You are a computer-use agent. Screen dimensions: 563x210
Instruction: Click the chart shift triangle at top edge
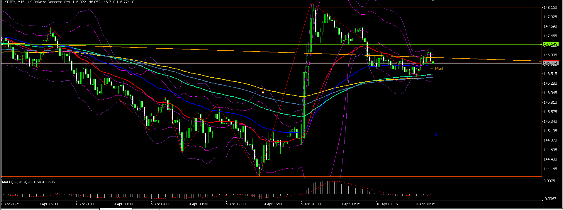click(433, 1)
